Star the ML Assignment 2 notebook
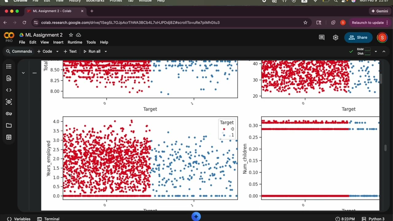This screenshot has height=221, width=393. tap(71, 35)
